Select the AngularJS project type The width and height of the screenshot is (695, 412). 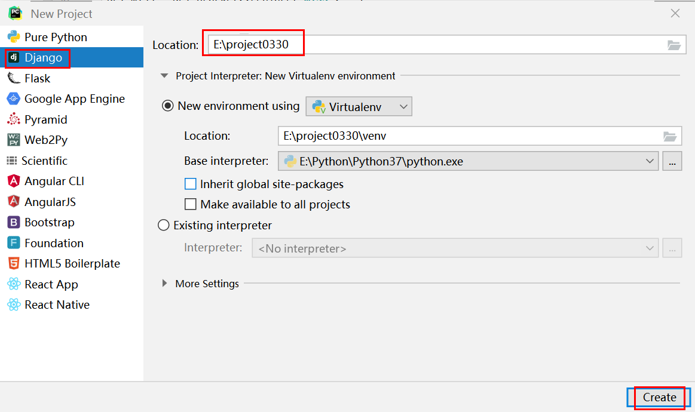coord(71,202)
